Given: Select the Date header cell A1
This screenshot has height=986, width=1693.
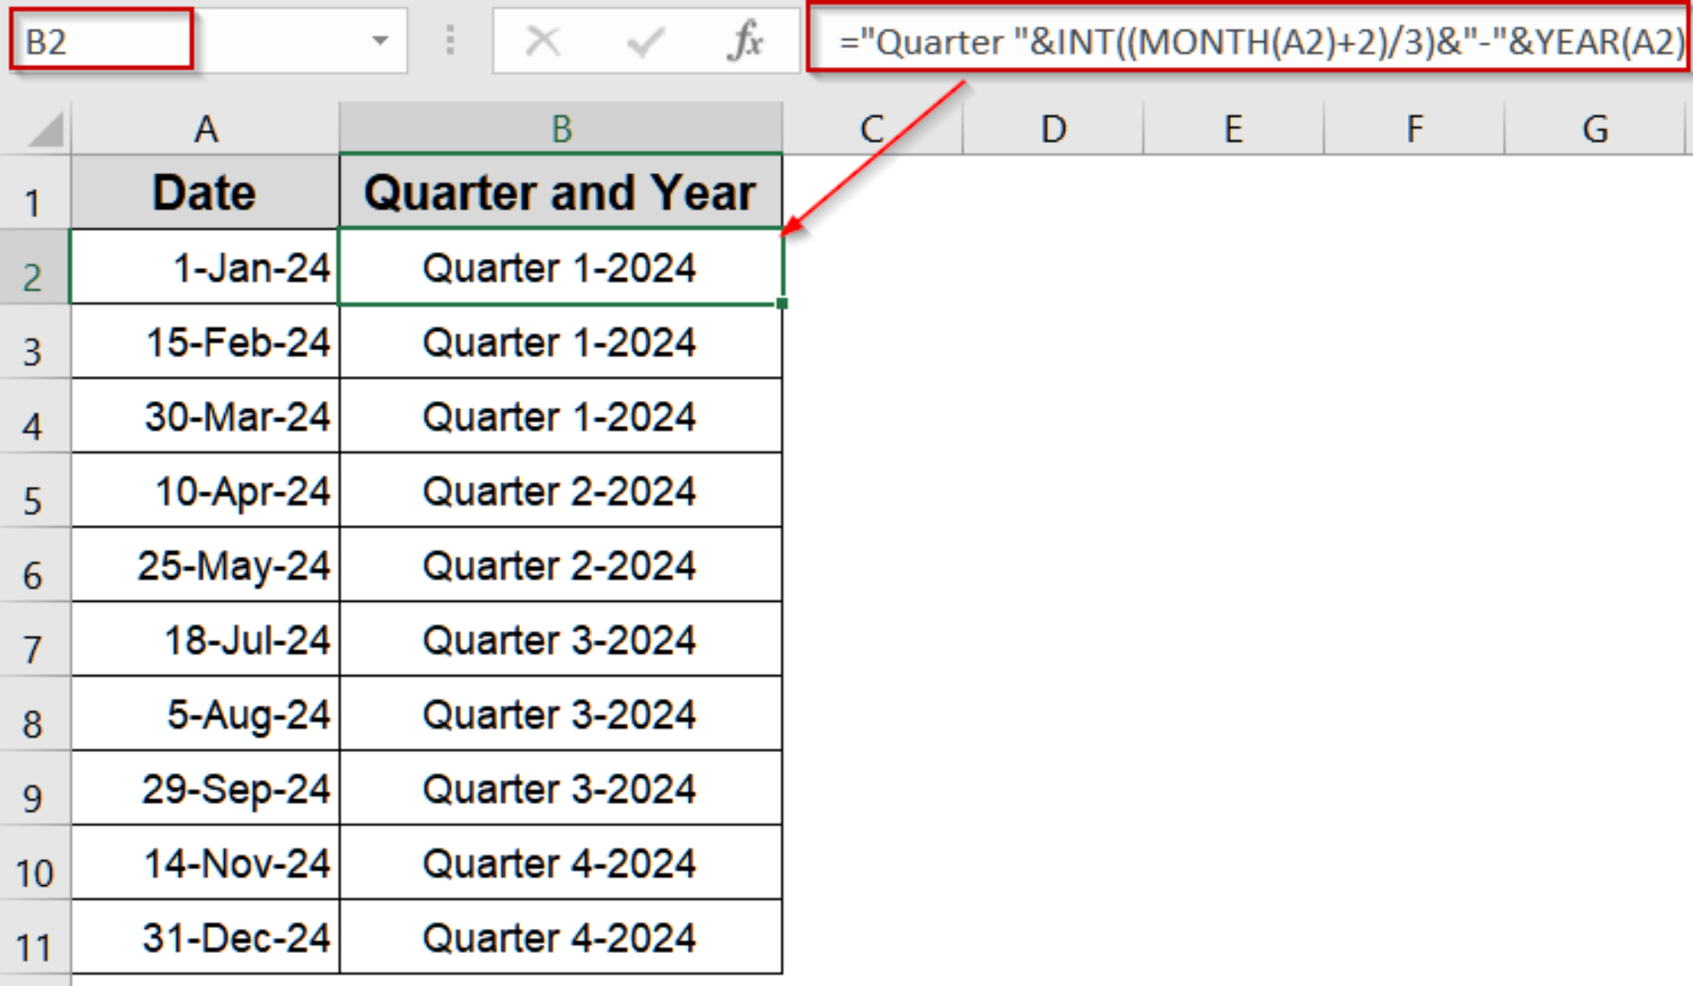Looking at the screenshot, I should (x=204, y=193).
